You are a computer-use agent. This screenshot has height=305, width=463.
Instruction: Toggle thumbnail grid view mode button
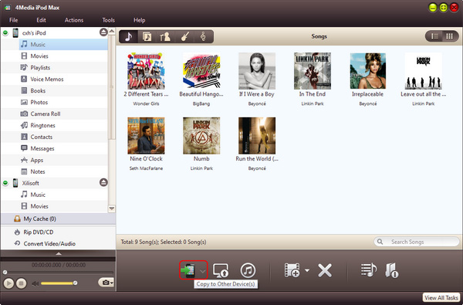[450, 36]
